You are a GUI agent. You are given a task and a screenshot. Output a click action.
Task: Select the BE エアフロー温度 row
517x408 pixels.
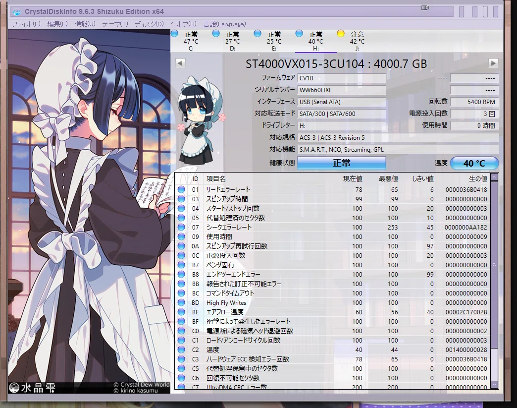tap(332, 312)
